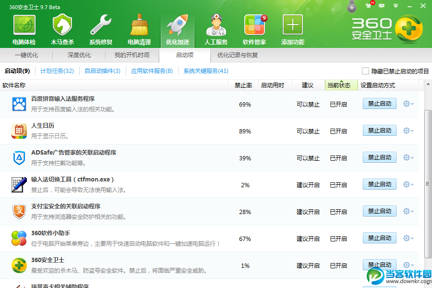
Task: Click 360安全卫士 row green plus icon
Action: [19, 265]
